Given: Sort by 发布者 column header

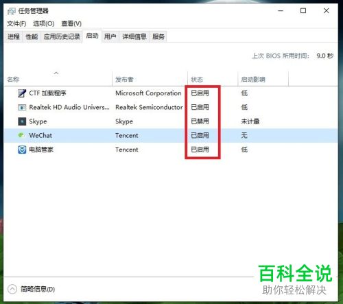Looking at the screenshot, I should point(150,79).
